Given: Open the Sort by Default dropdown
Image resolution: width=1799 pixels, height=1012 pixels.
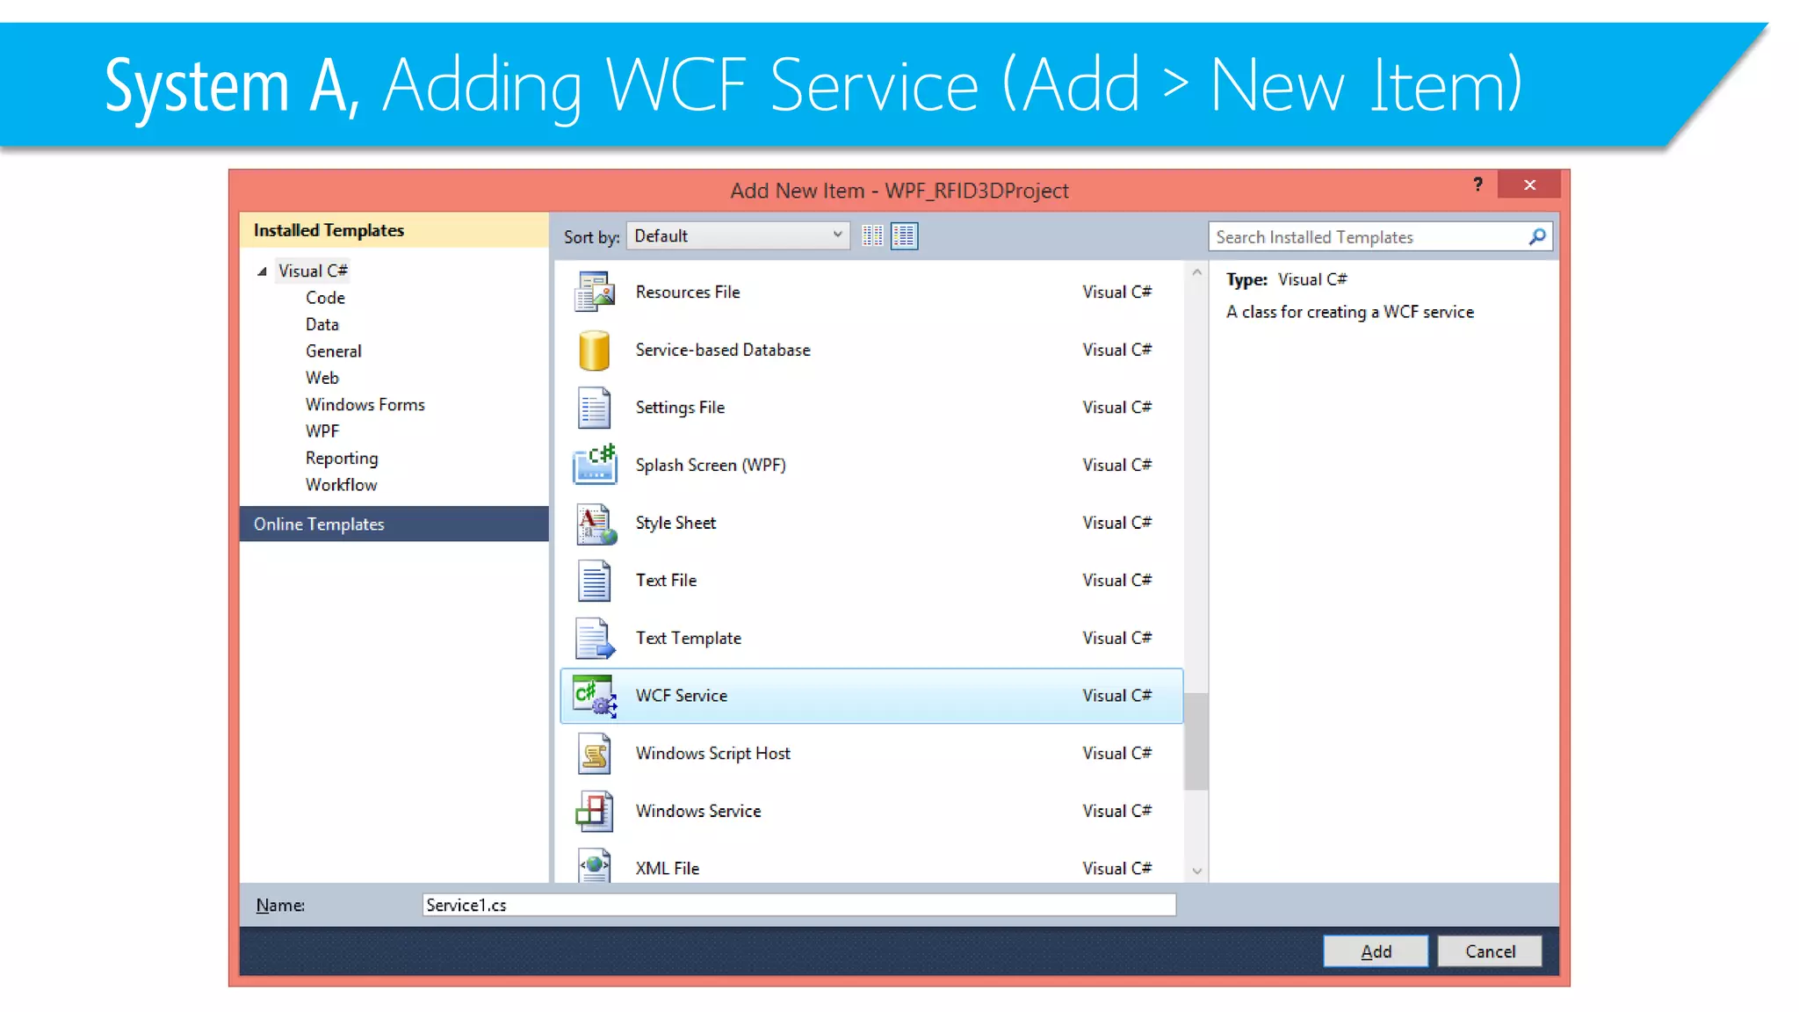Looking at the screenshot, I should point(738,235).
